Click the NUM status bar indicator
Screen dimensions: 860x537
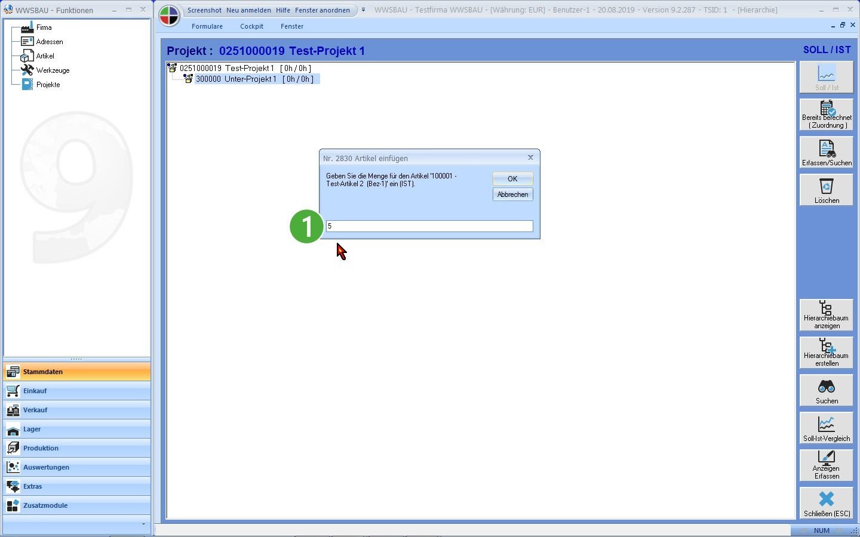pyautogui.click(x=822, y=530)
